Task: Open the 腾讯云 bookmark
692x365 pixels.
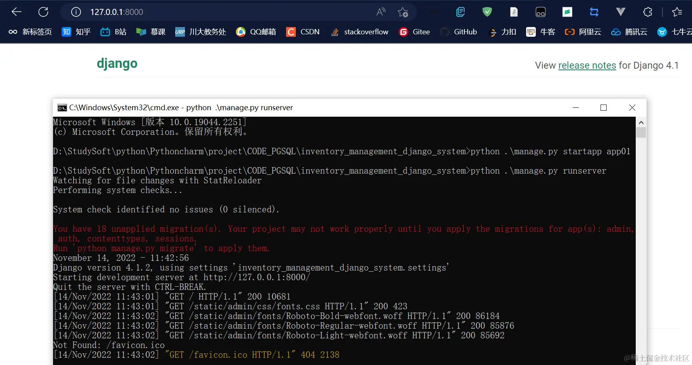Action: coord(629,32)
